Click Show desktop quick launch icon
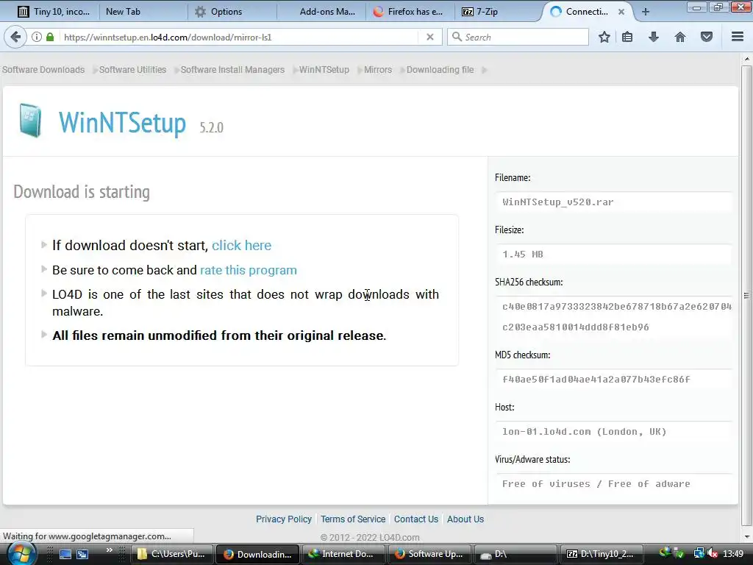Screen dimensions: 753x565 (65, 554)
